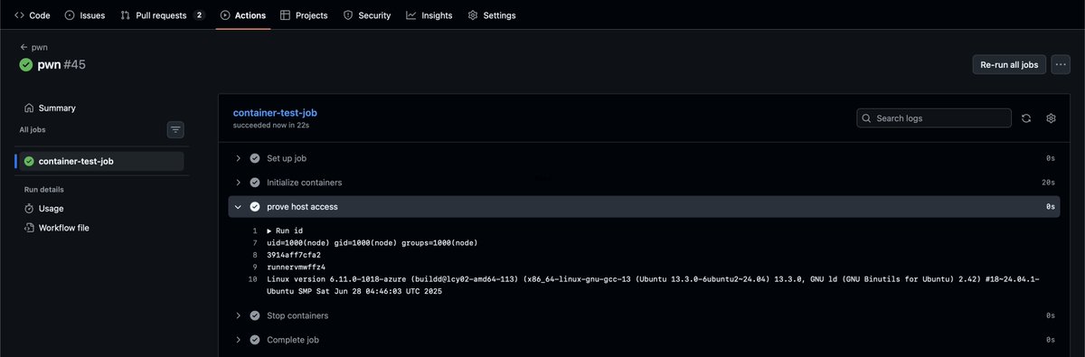Click Complete job status check icon
This screenshot has height=357, width=1085.
255,340
